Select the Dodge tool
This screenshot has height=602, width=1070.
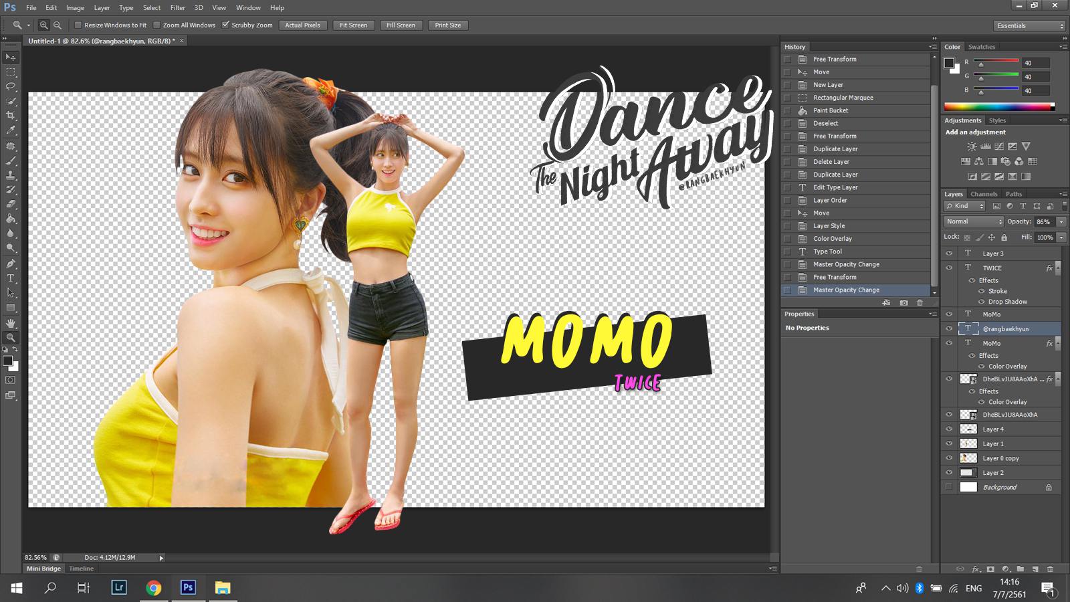[x=11, y=249]
